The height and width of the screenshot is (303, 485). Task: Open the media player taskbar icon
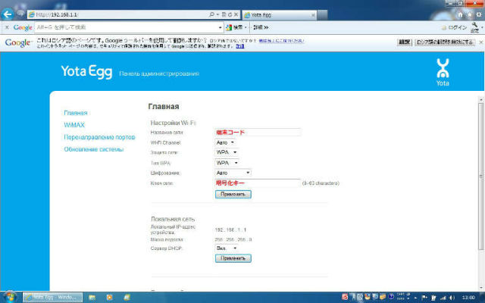[109, 297]
